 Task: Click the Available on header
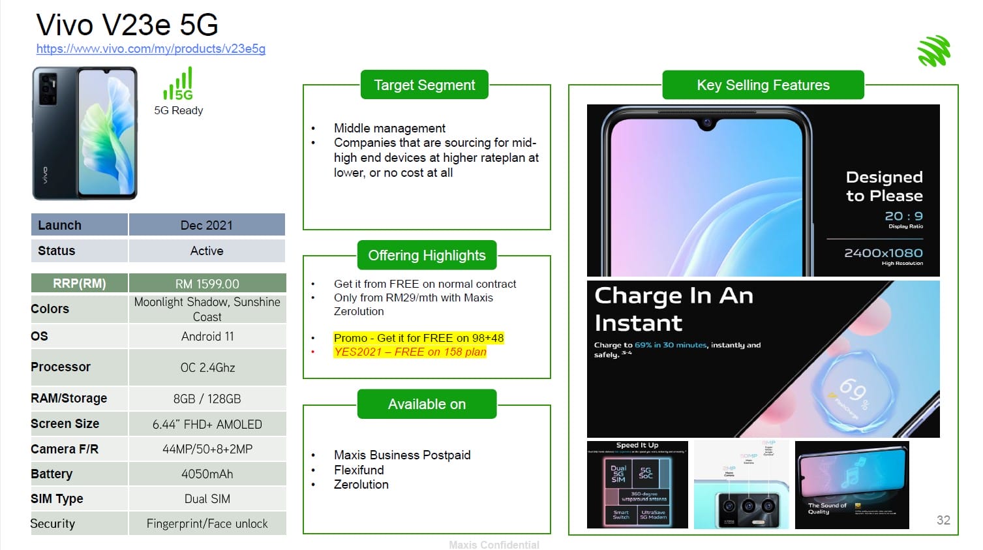point(427,404)
